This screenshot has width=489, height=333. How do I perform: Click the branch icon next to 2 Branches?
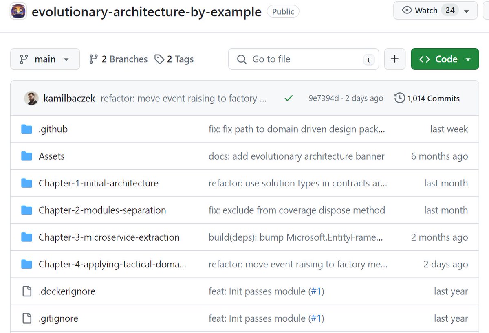click(95, 59)
